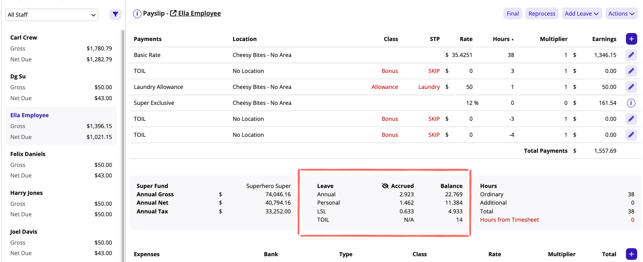
Task: Add a new payment line with plus button
Action: click(x=631, y=39)
